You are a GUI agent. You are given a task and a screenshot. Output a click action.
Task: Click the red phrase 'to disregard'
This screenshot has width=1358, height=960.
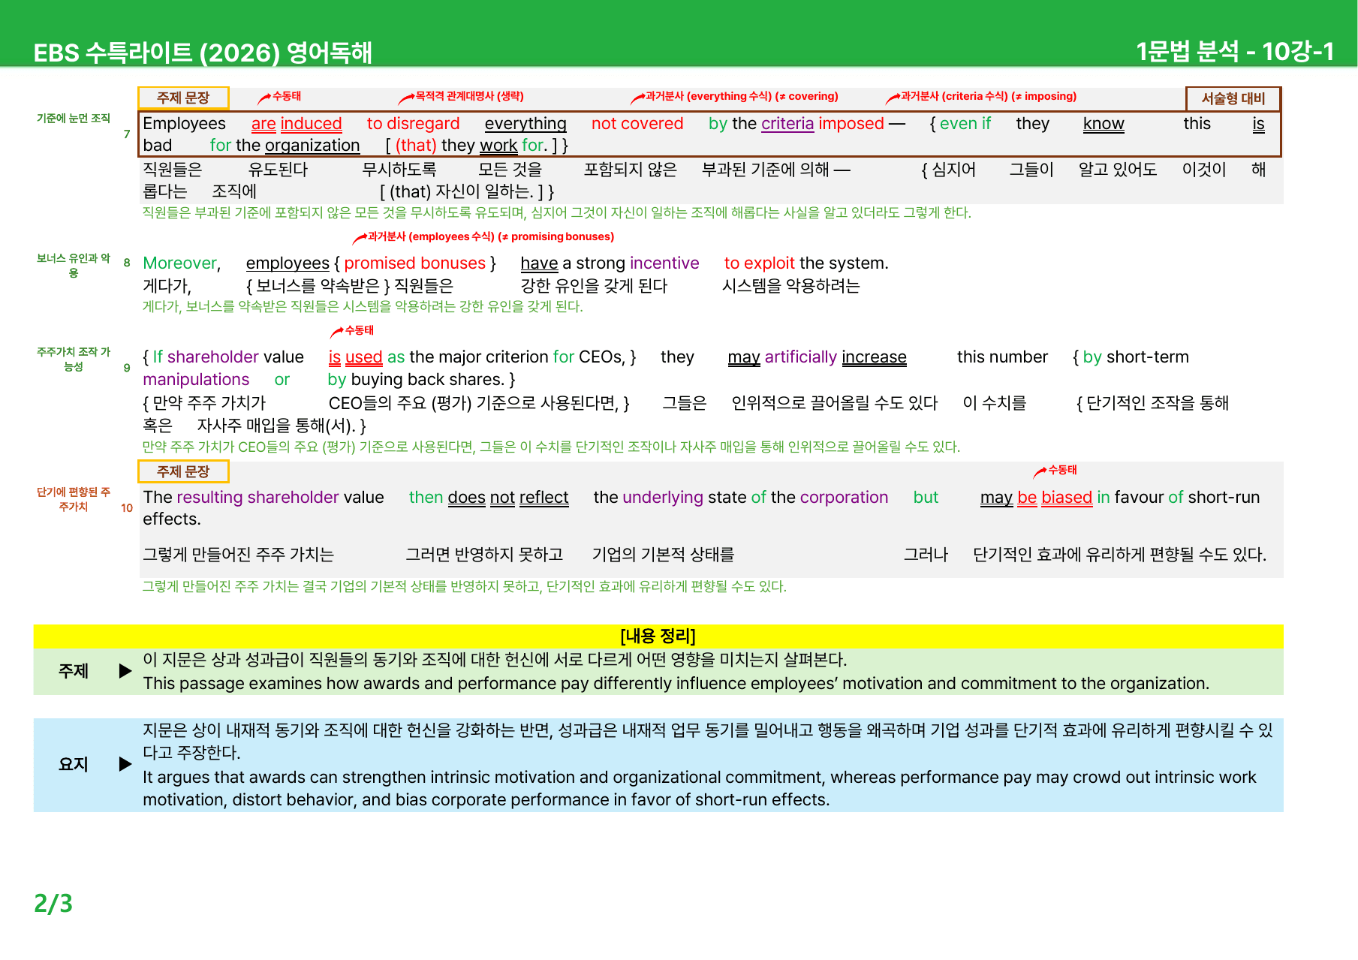click(413, 124)
